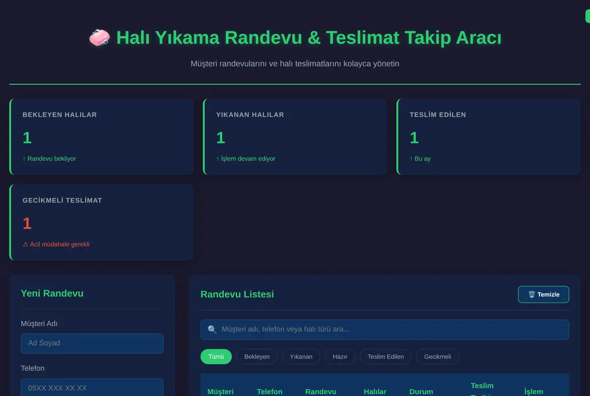
Task: Click the soap emoji icon in the title
Action: tap(100, 38)
